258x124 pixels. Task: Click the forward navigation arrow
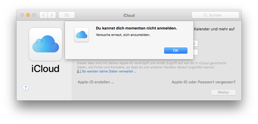pyautogui.click(x=52, y=15)
